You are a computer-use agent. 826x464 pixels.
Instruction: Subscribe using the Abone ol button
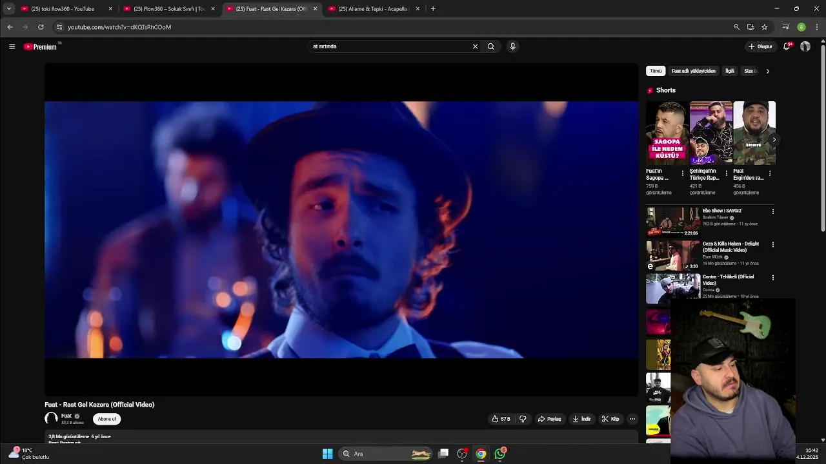(106, 419)
